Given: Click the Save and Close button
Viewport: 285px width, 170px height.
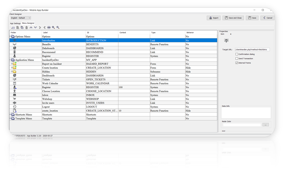Looking at the screenshot, I should click(x=233, y=18).
